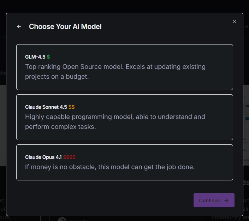The width and height of the screenshot is (249, 221).
Task: Click the back arrow icon
Action: 19,26
